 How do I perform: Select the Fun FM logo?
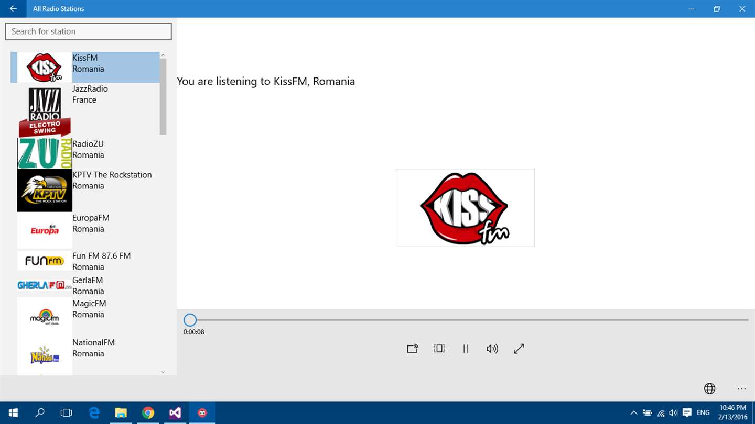pos(45,261)
